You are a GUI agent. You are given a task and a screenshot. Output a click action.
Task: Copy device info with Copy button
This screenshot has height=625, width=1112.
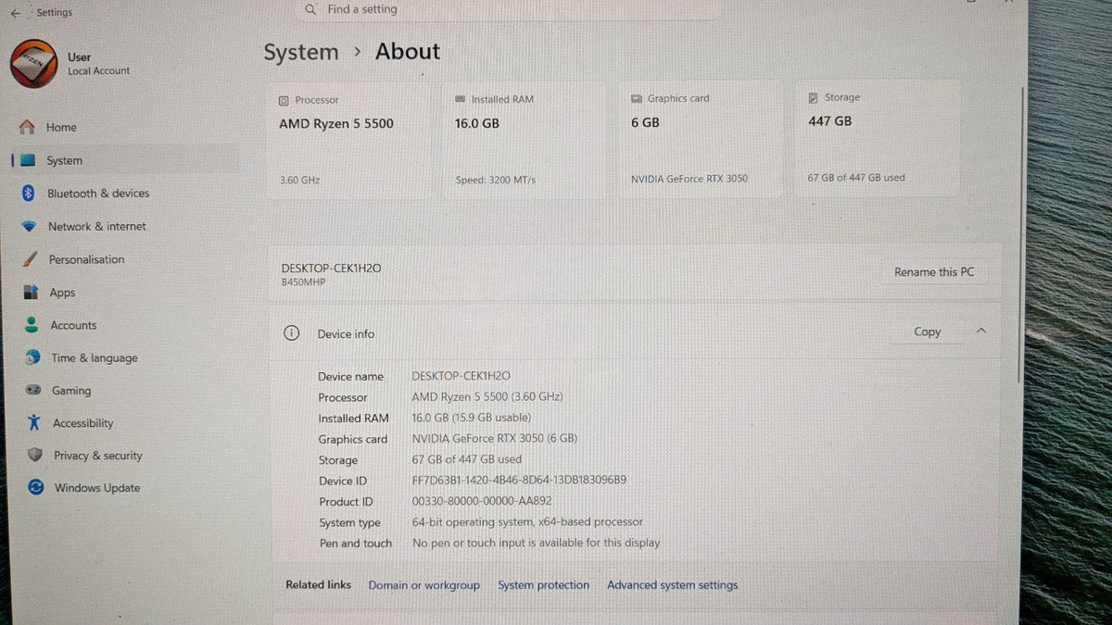pos(927,331)
